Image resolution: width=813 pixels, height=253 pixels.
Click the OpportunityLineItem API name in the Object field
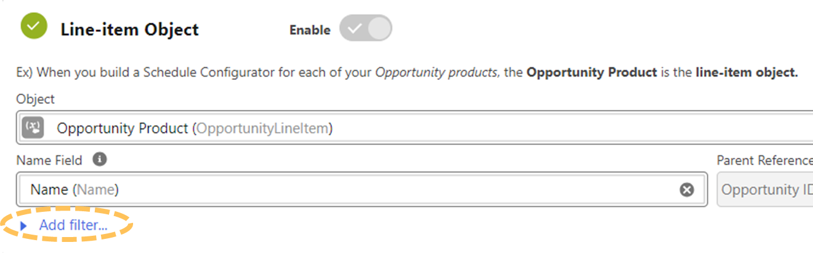click(264, 128)
